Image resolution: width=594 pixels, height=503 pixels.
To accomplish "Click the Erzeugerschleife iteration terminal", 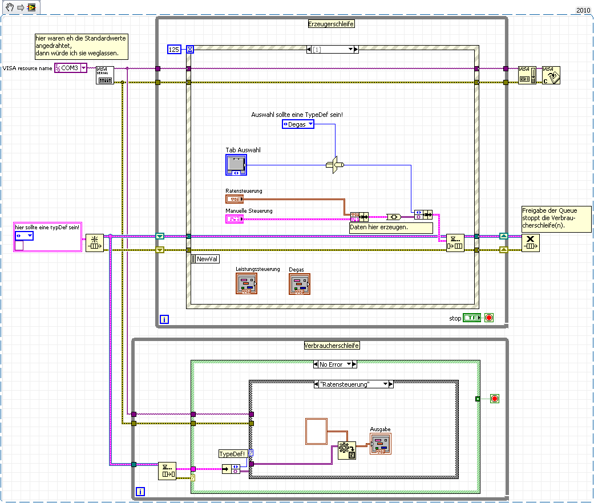I will [x=164, y=319].
